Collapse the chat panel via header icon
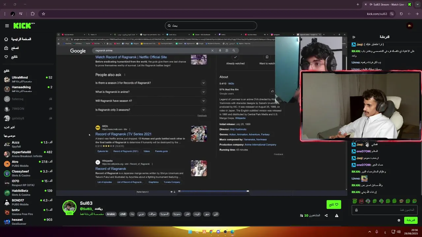This screenshot has height=237, width=422. tap(354, 37)
